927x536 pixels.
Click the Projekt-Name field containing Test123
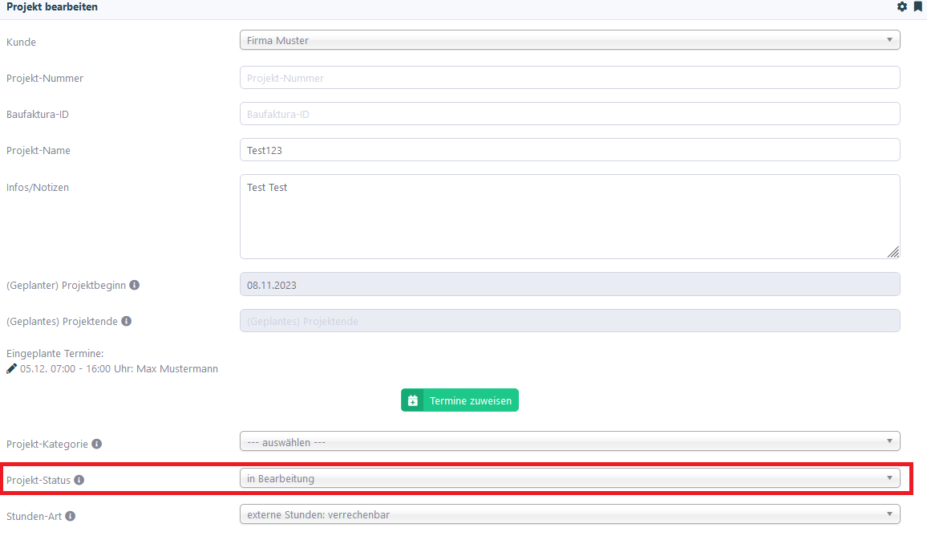coord(570,150)
